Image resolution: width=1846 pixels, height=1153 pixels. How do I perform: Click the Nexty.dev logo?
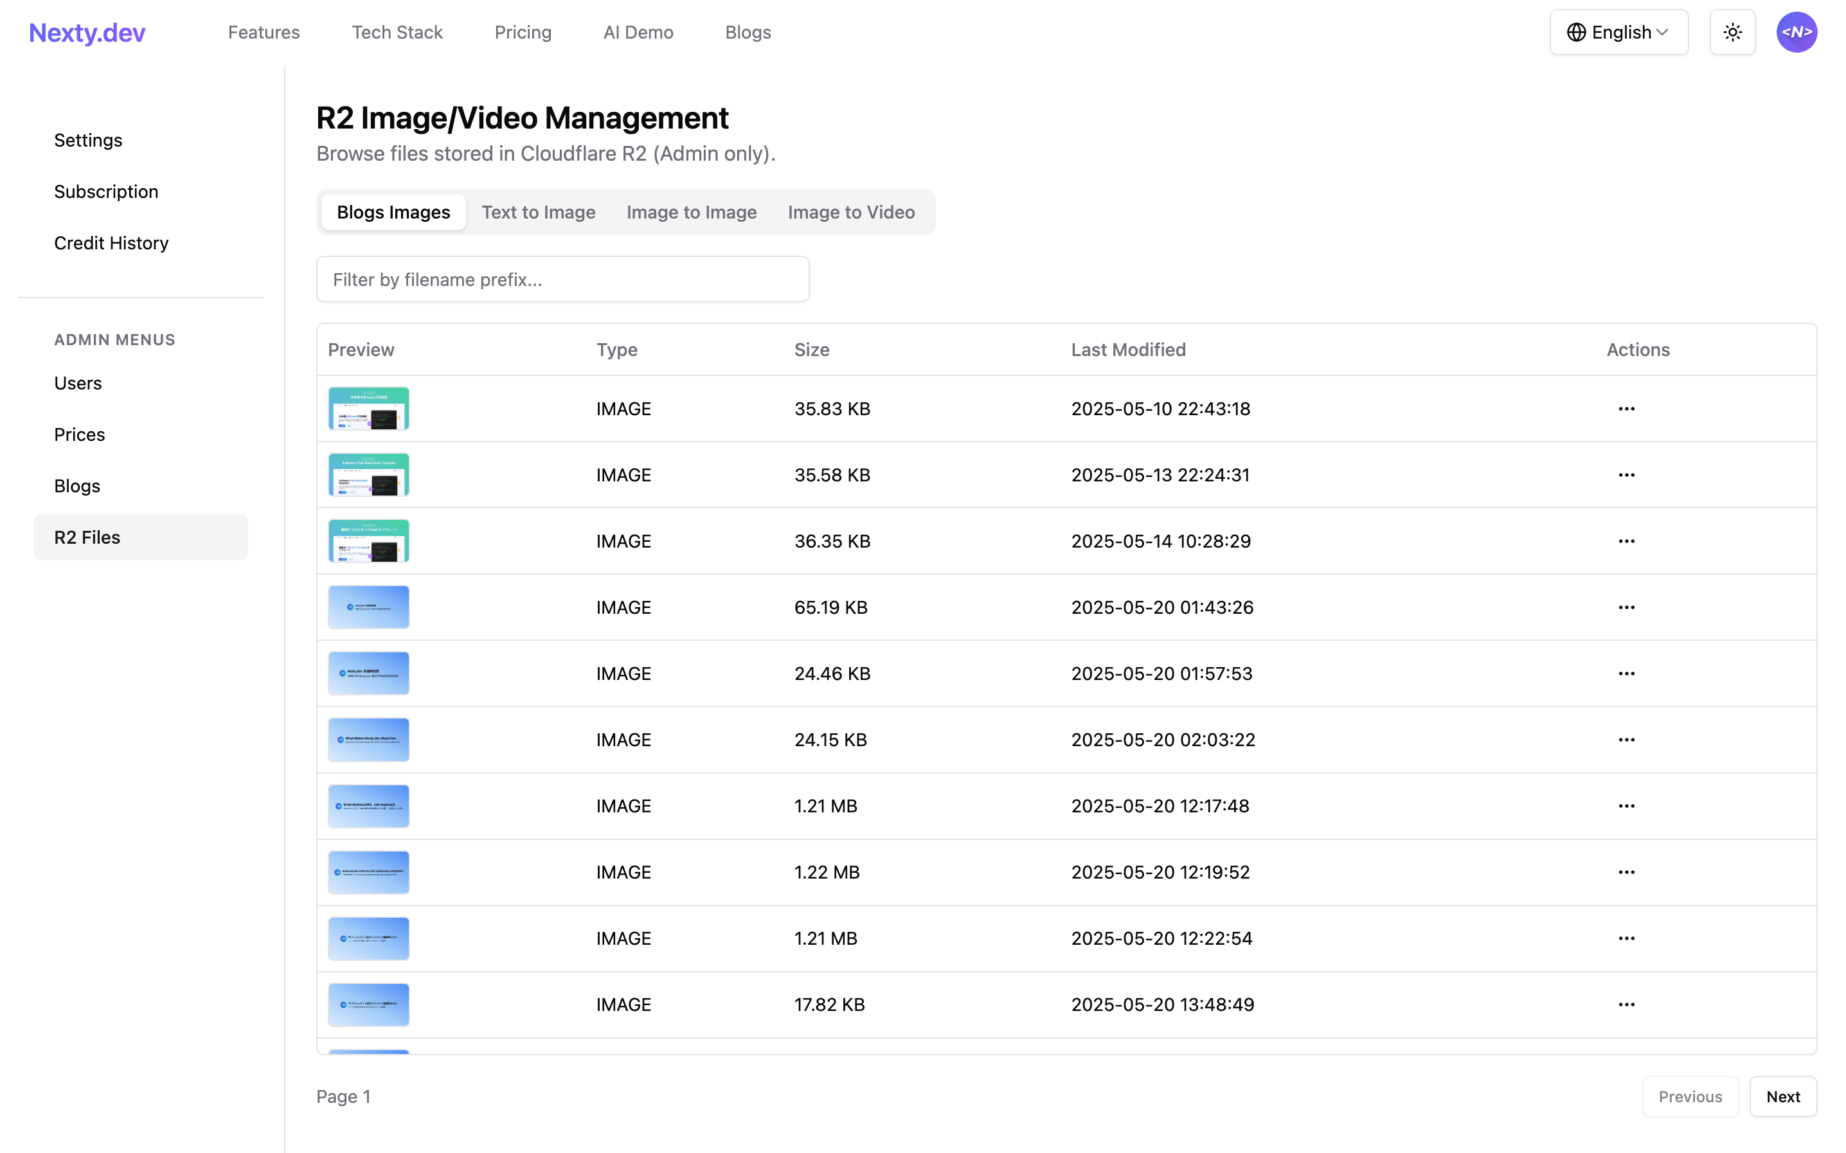(86, 32)
